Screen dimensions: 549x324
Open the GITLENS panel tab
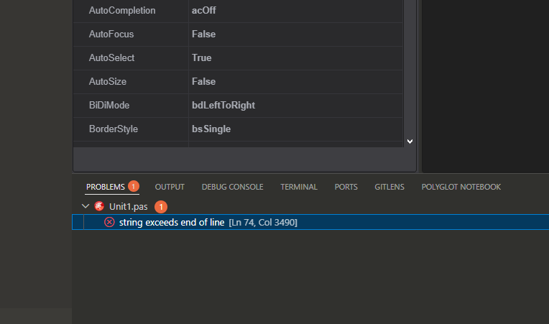click(389, 187)
